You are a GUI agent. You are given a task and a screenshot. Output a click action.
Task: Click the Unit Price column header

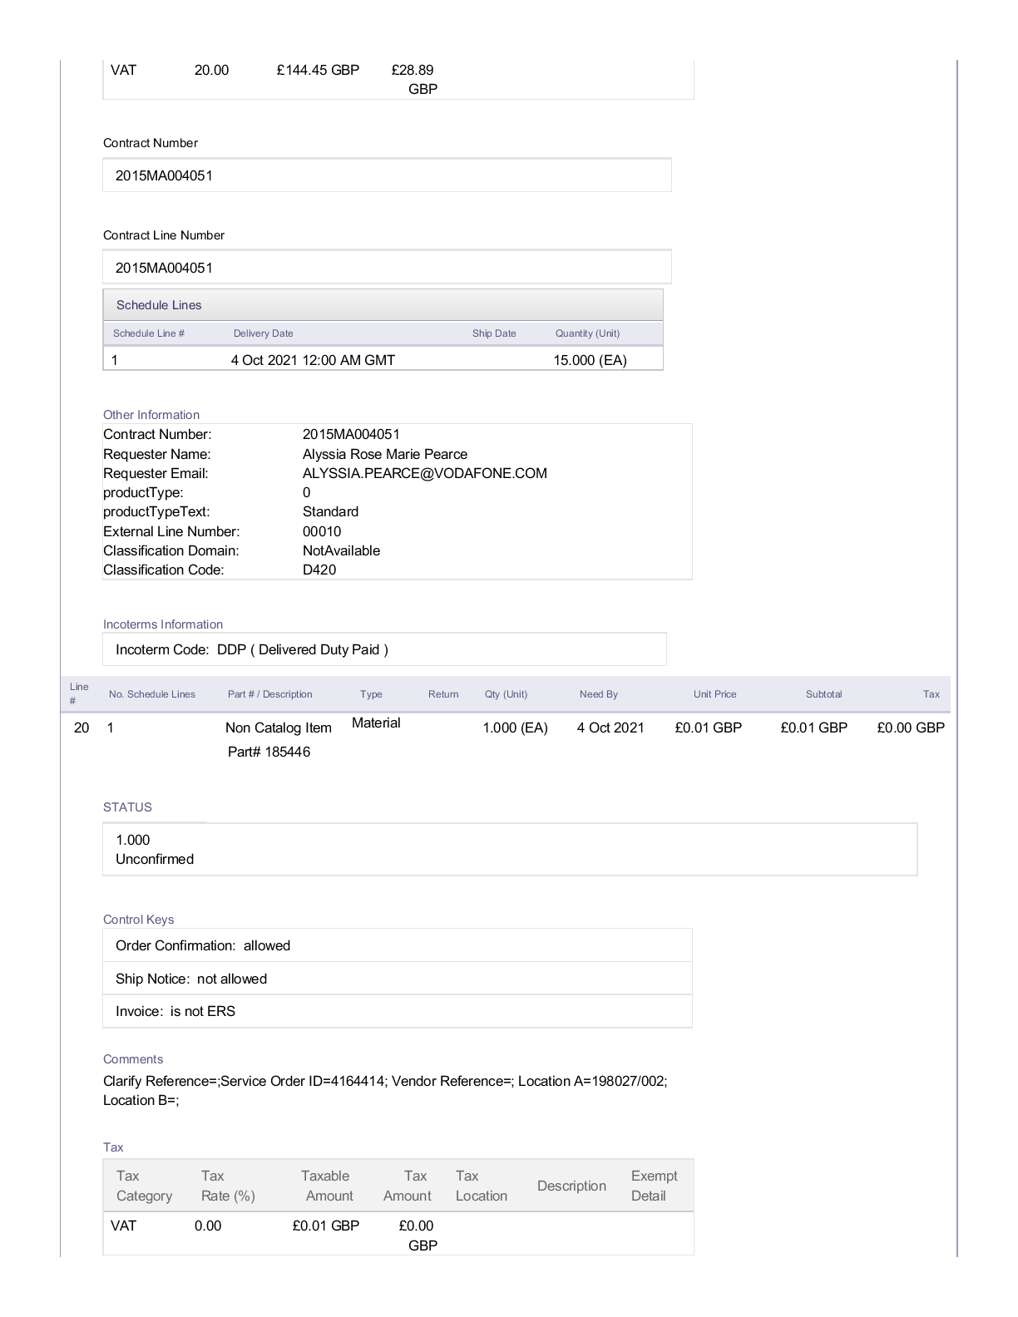pos(714,694)
